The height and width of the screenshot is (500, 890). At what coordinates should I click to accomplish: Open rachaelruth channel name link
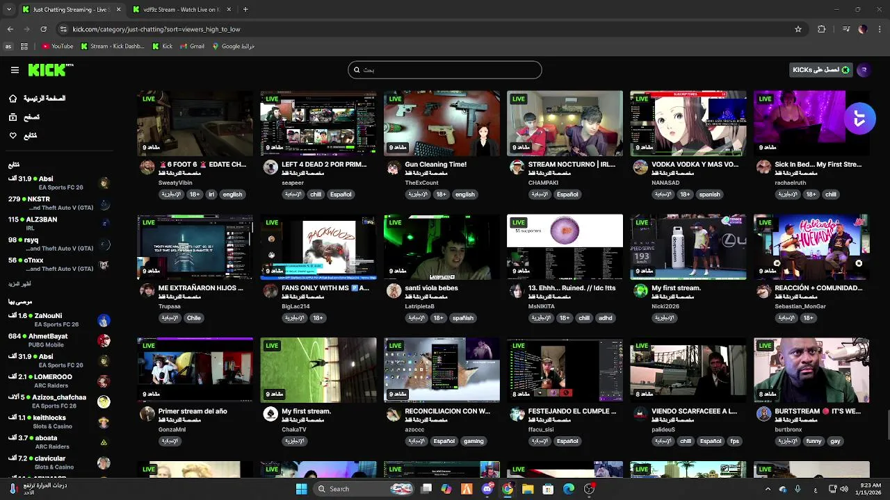pos(791,183)
